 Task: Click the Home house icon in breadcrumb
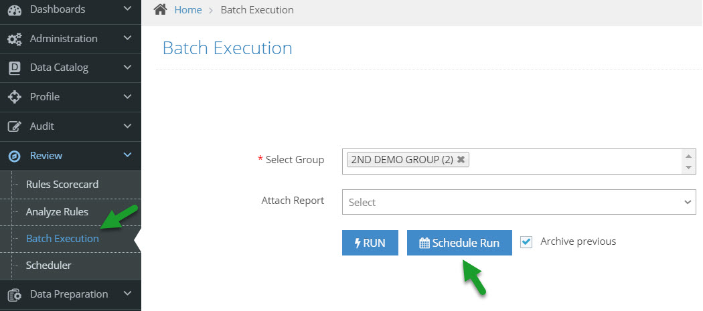pyautogui.click(x=160, y=9)
